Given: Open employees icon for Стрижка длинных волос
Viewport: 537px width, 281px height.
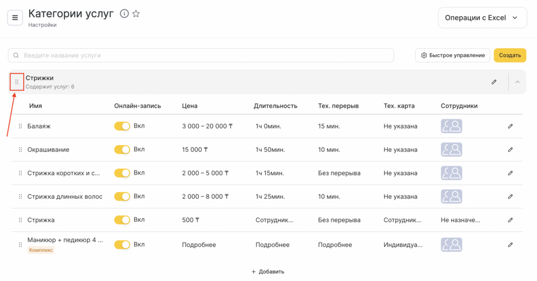Looking at the screenshot, I should [451, 197].
